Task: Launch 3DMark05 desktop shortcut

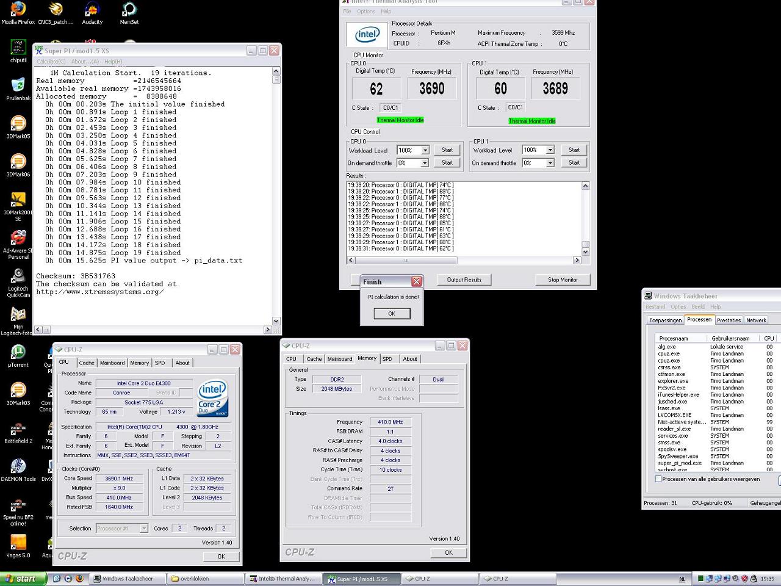Action: pyautogui.click(x=18, y=127)
